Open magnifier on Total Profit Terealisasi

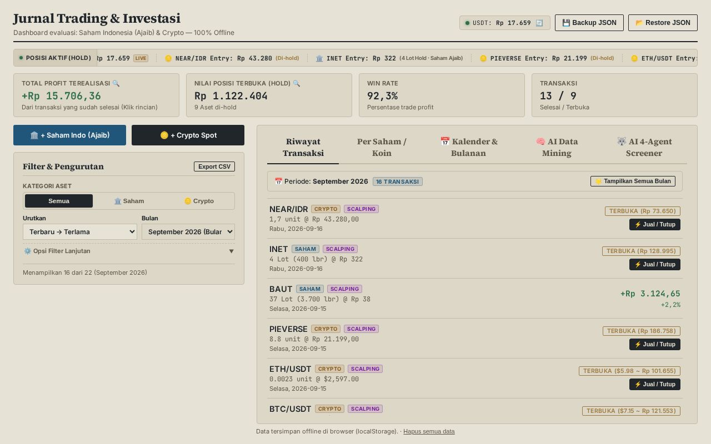[116, 83]
